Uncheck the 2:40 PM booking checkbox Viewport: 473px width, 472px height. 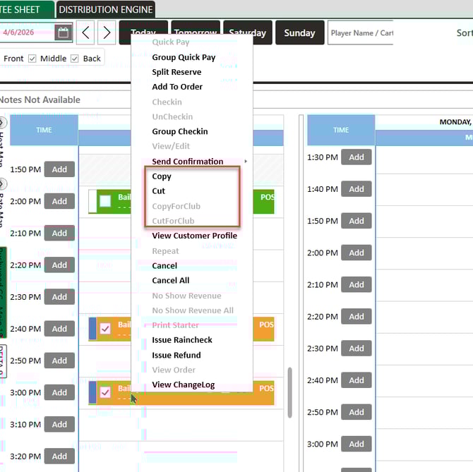[105, 329]
